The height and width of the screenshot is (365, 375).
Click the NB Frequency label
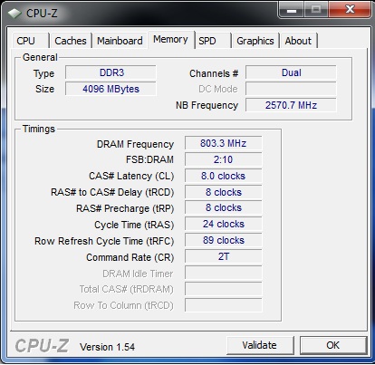click(207, 105)
